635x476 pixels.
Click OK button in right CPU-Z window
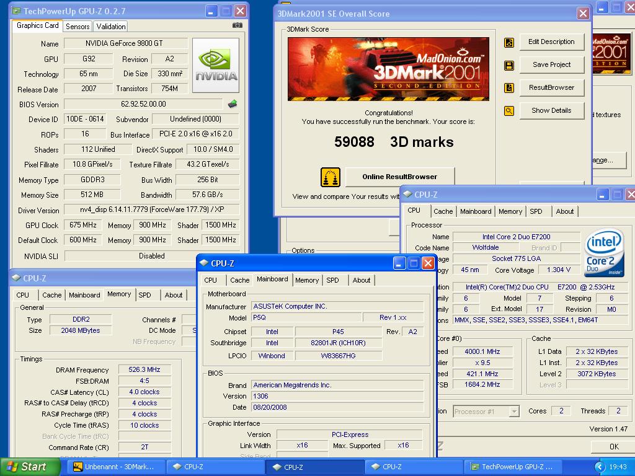coord(613,446)
